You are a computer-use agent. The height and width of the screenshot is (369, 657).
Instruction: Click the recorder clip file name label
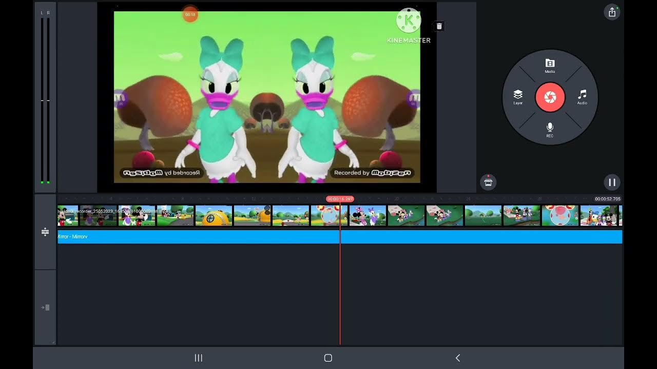pyautogui.click(x=112, y=211)
